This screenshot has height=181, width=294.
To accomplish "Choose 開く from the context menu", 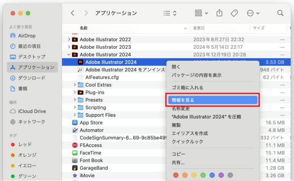I will pos(213,67).
